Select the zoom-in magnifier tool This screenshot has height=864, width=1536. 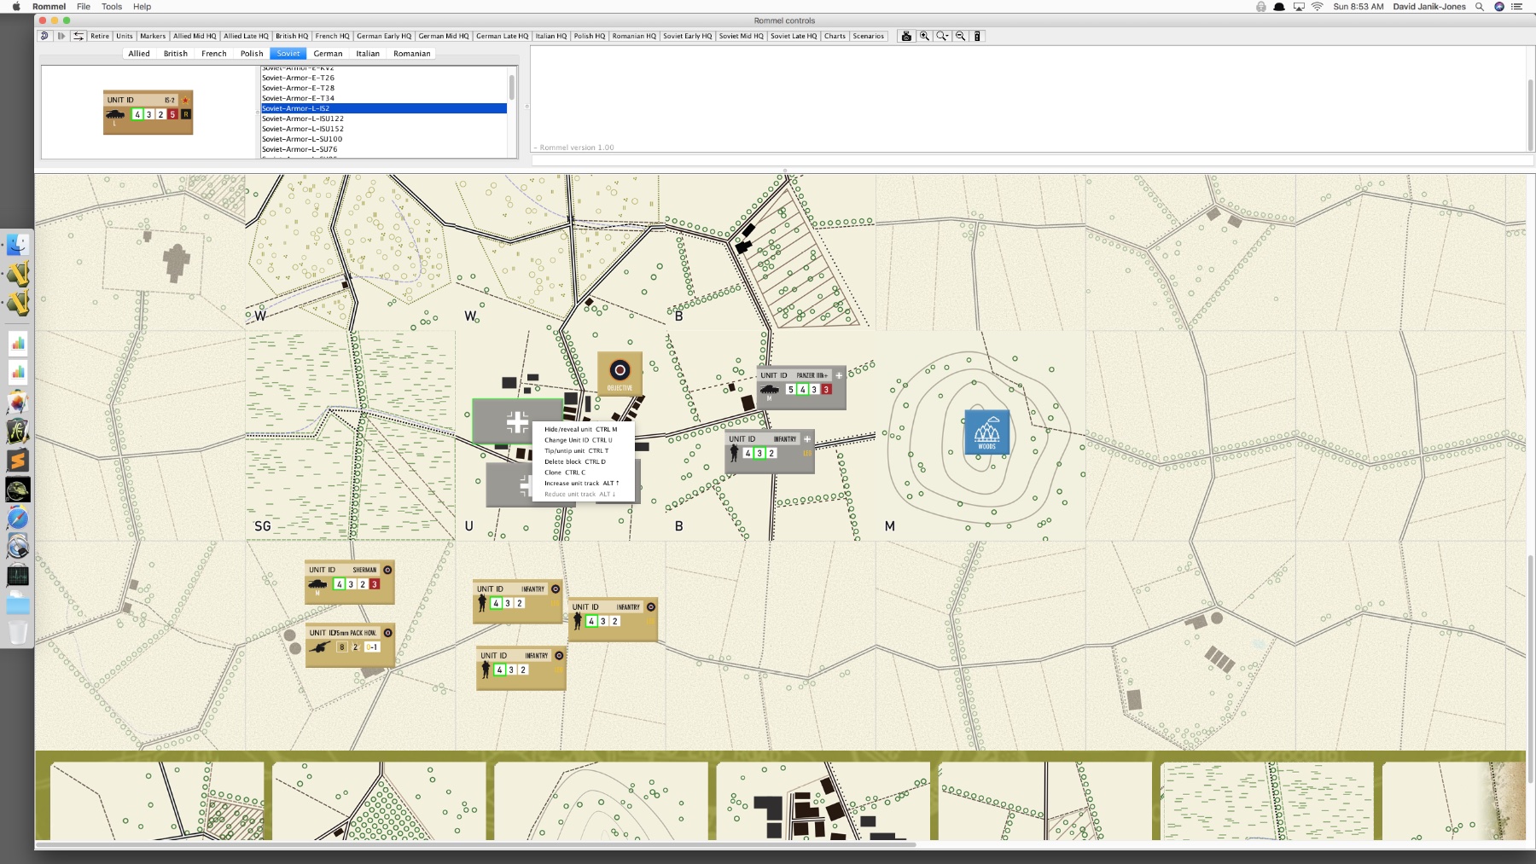924,36
